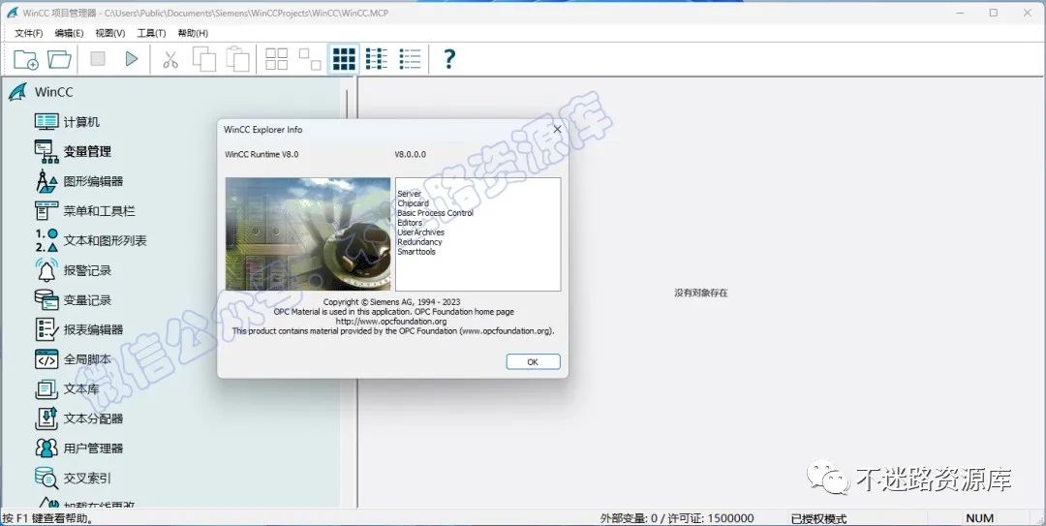The width and height of the screenshot is (1046, 526).
Task: Click the dialog splash image
Action: (308, 233)
